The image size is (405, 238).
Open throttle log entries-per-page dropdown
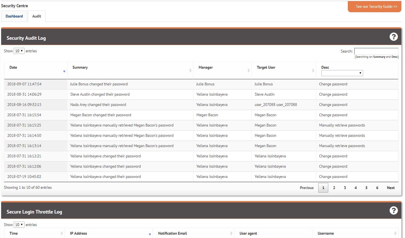click(19, 225)
